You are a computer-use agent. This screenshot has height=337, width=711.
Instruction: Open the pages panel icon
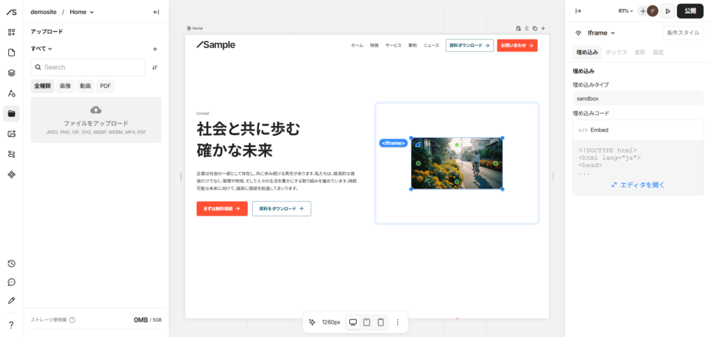11,53
